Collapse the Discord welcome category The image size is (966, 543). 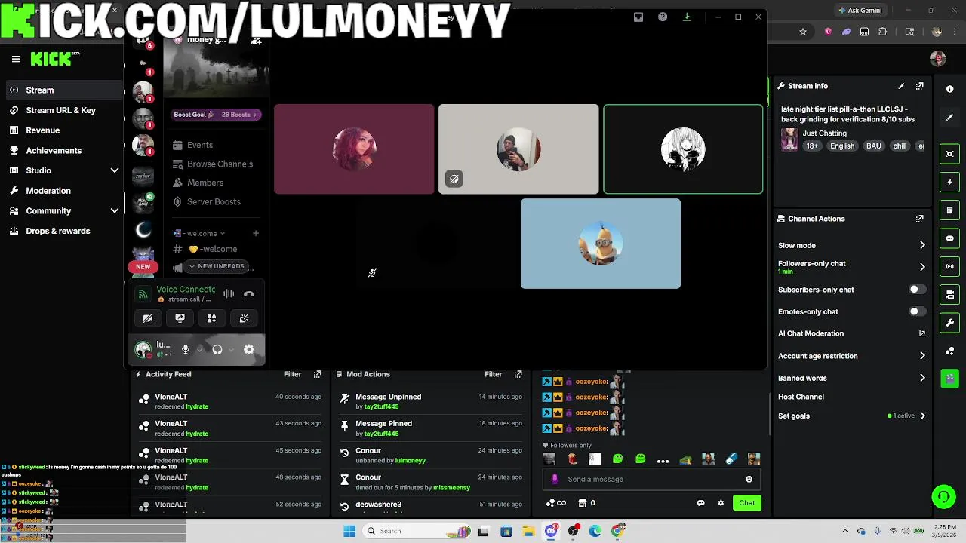200,233
